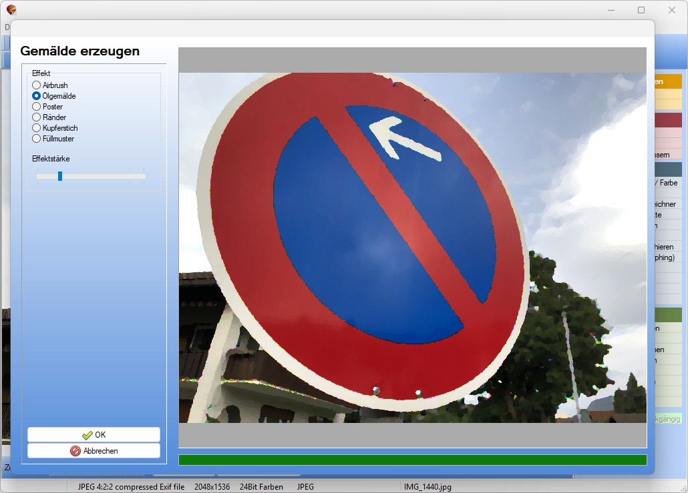Confirm with the OK button

click(x=94, y=435)
